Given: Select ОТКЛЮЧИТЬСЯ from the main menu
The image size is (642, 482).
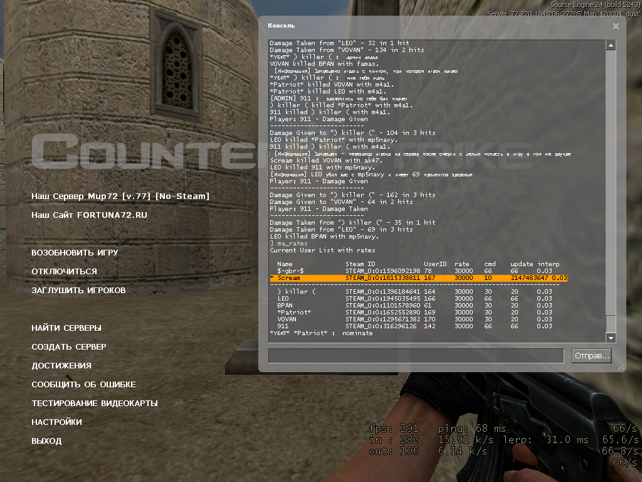Looking at the screenshot, I should pyautogui.click(x=65, y=271).
